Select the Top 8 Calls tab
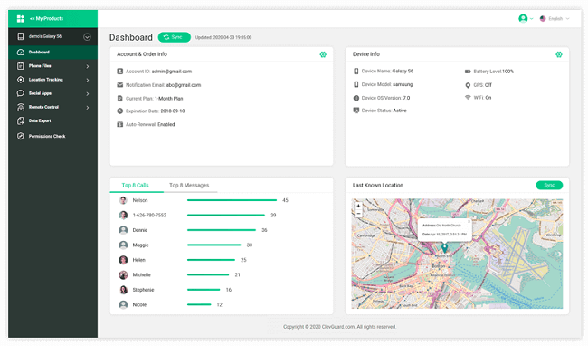Image resolution: width=588 pixels, height=346 pixels. click(136, 186)
